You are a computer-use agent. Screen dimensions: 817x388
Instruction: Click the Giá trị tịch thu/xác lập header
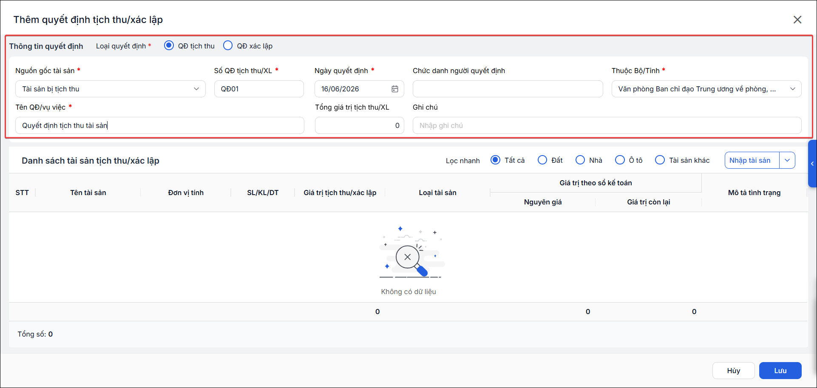(x=340, y=193)
